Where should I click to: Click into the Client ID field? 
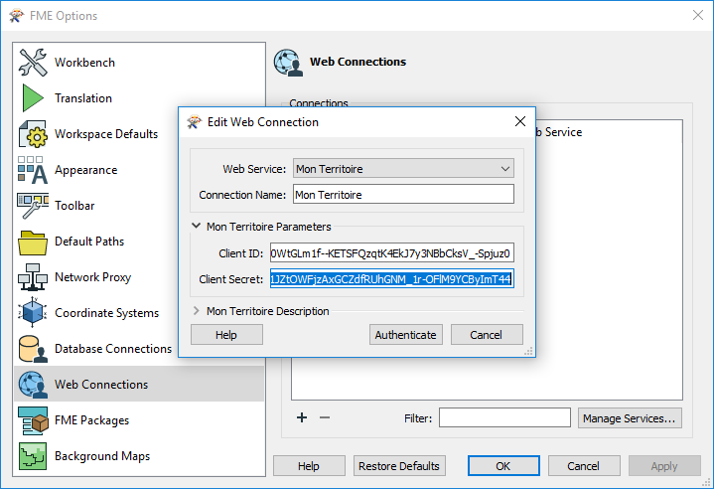click(x=391, y=253)
